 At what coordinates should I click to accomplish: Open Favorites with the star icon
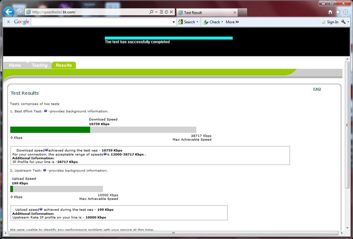[338, 12]
